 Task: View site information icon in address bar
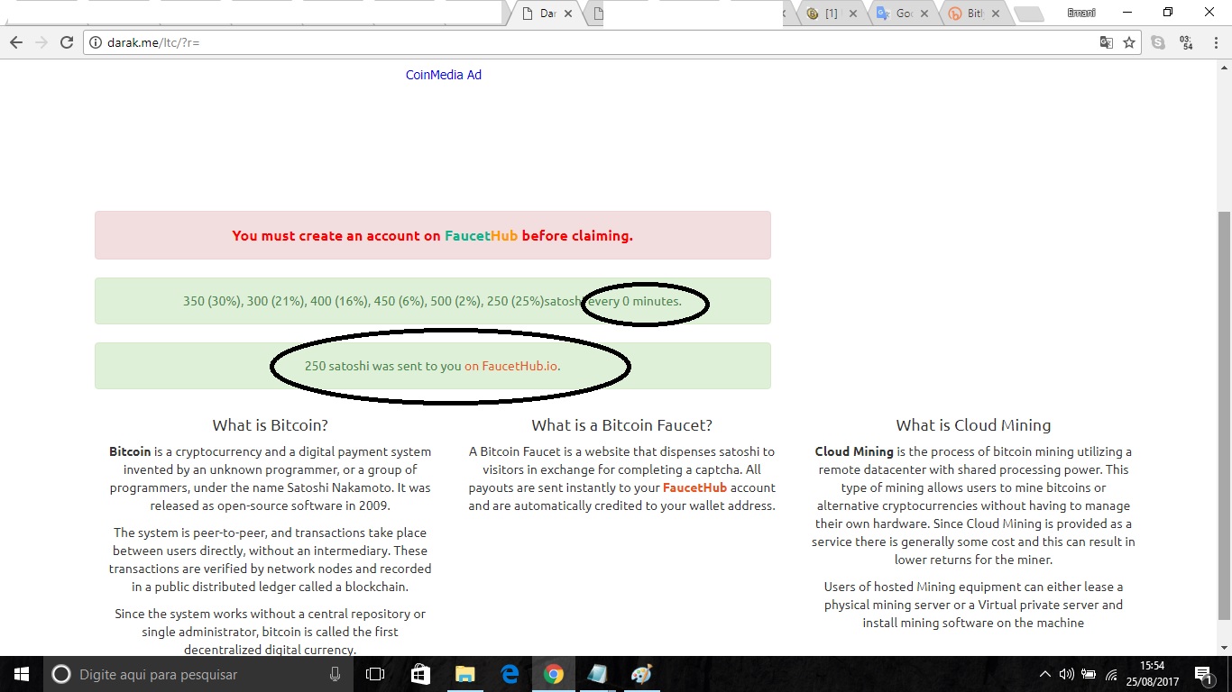click(97, 42)
